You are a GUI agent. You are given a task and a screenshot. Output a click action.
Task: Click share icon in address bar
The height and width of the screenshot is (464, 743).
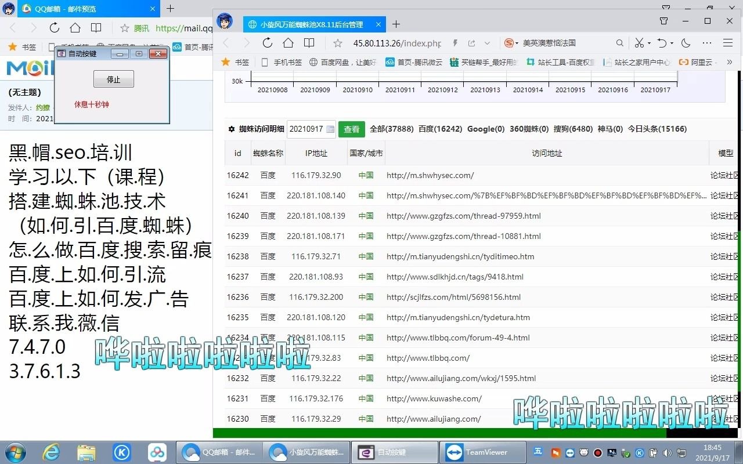(x=471, y=43)
